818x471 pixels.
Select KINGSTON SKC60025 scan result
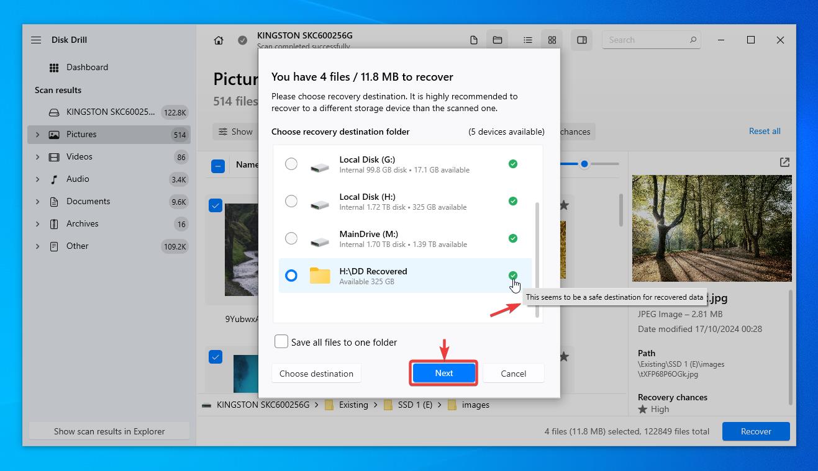pos(109,112)
